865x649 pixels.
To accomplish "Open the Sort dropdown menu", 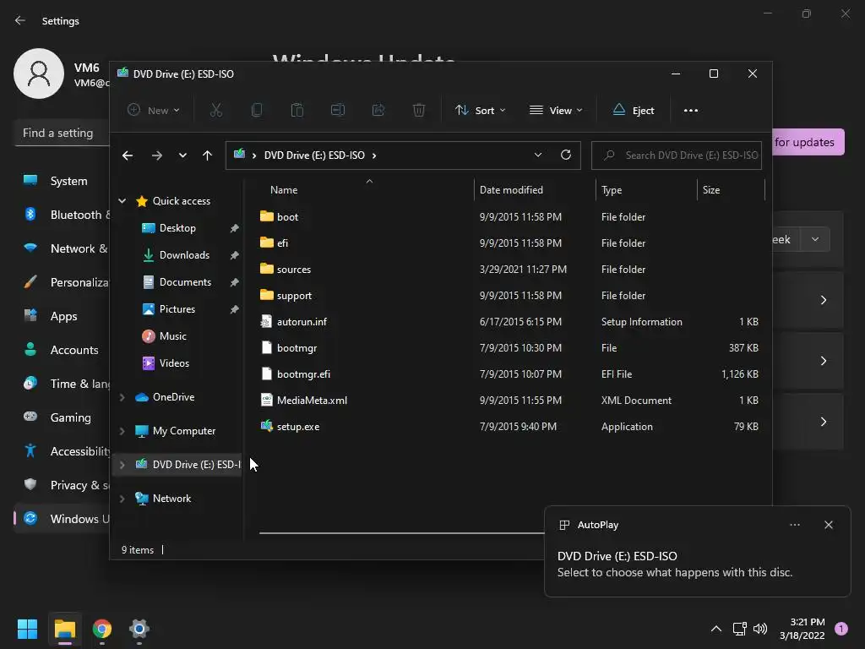I will 480,111.
